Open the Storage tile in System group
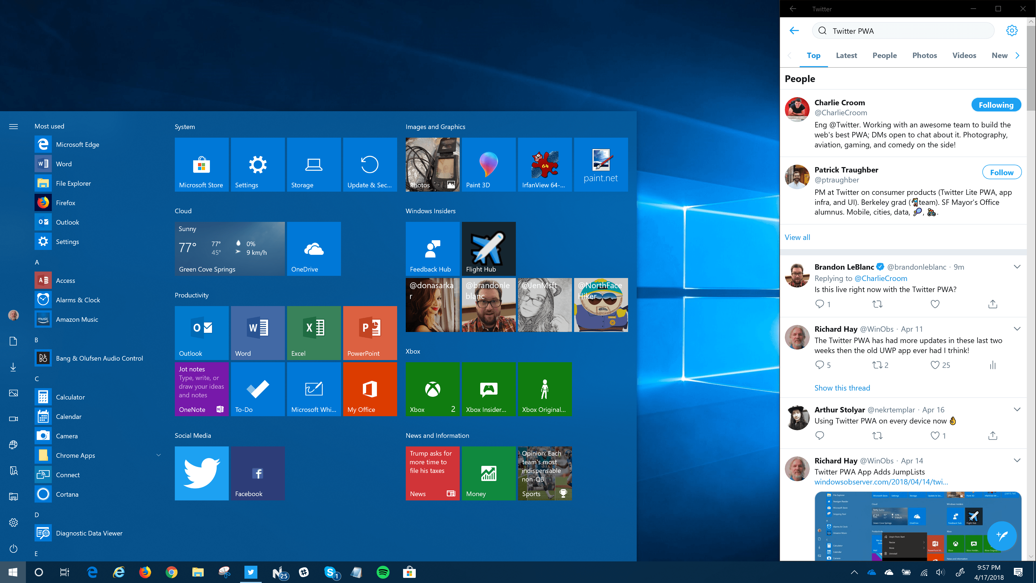1036x583 pixels. [314, 165]
